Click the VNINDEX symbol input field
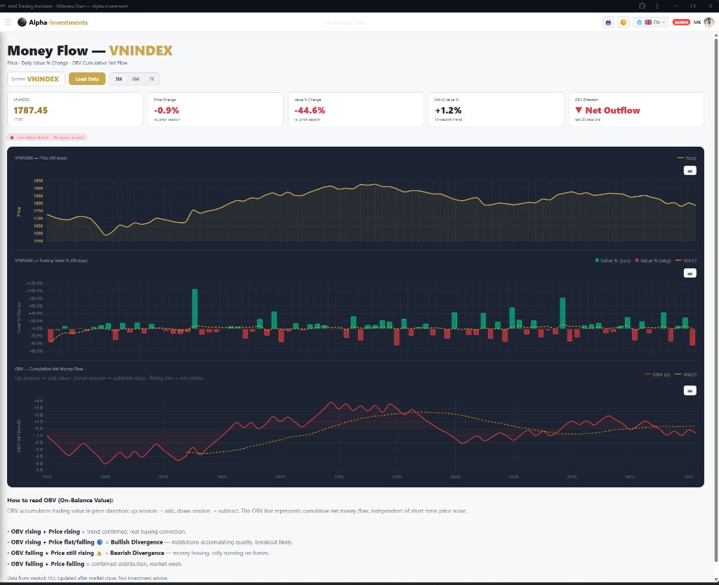 [37, 79]
